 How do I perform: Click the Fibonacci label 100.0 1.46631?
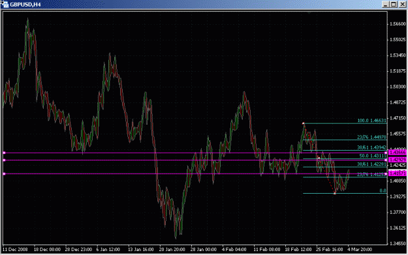[x=372, y=121]
